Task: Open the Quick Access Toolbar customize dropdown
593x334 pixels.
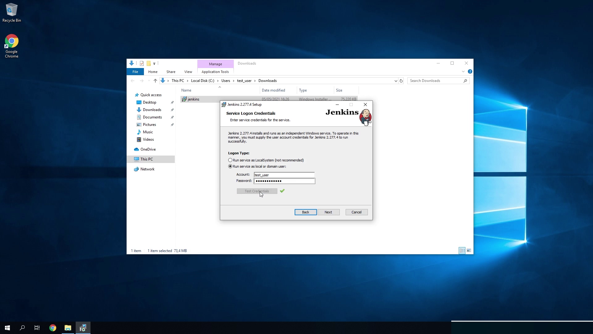Action: 154,63
